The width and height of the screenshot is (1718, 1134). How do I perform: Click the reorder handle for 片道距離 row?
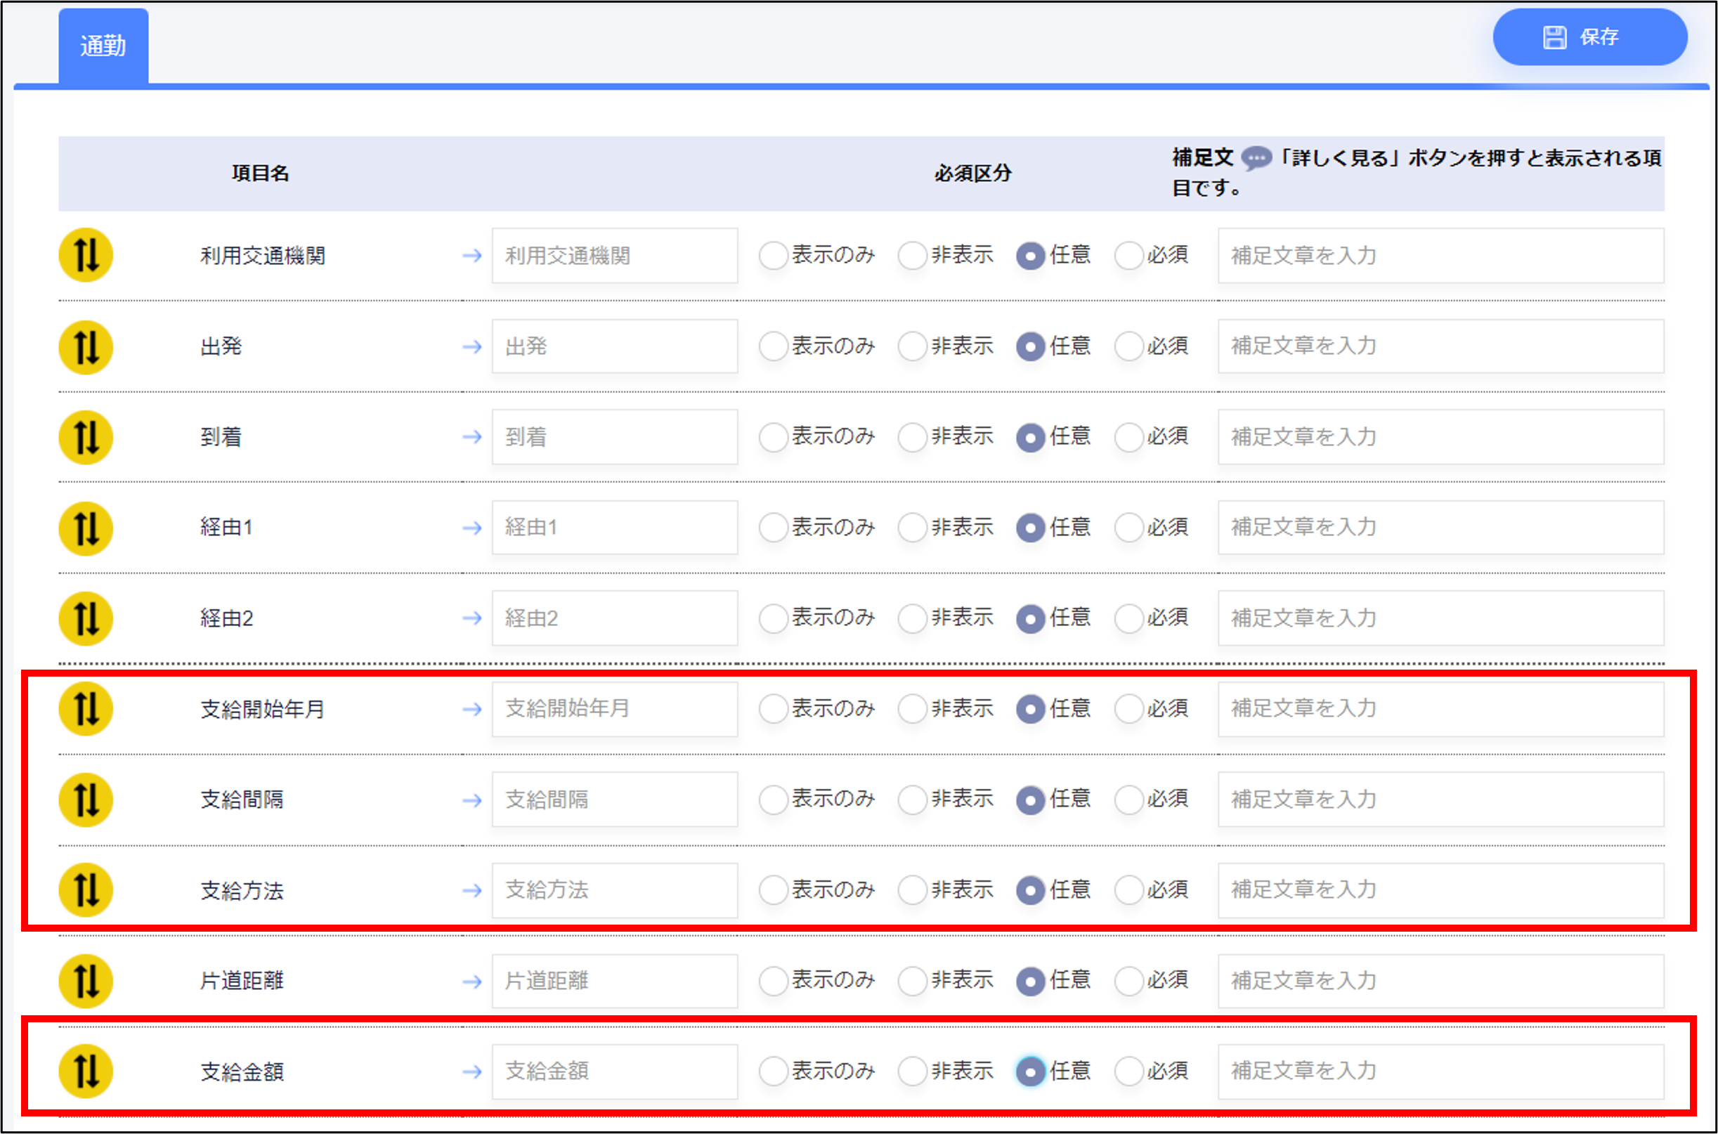pos(85,981)
